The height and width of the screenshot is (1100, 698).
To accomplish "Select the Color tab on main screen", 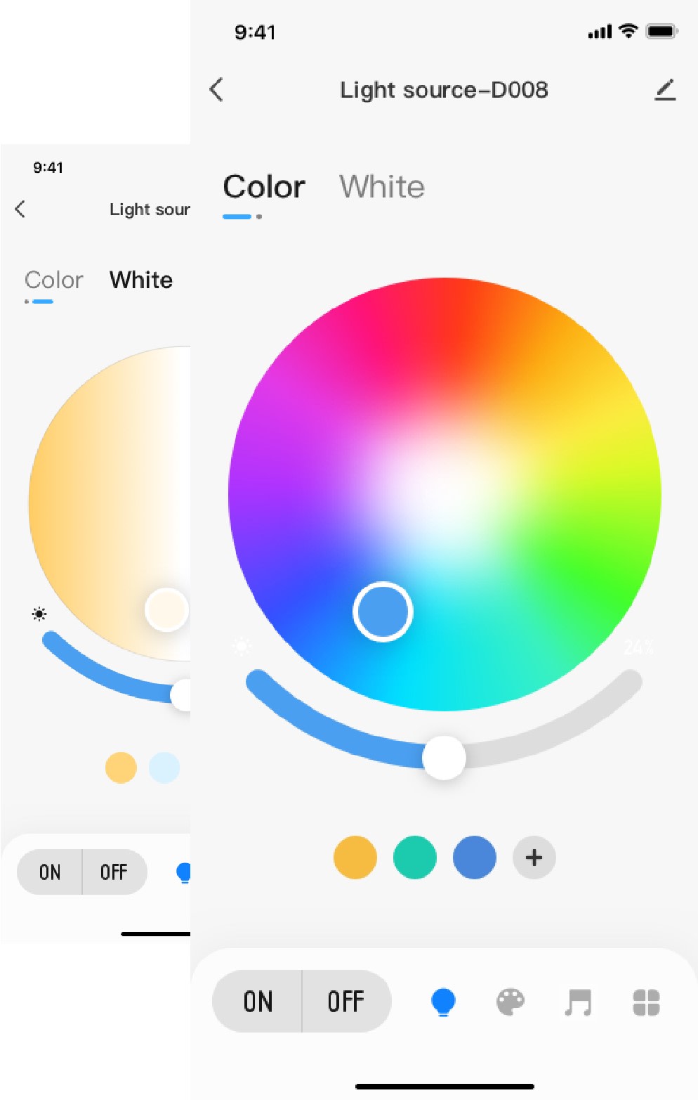I will click(264, 187).
